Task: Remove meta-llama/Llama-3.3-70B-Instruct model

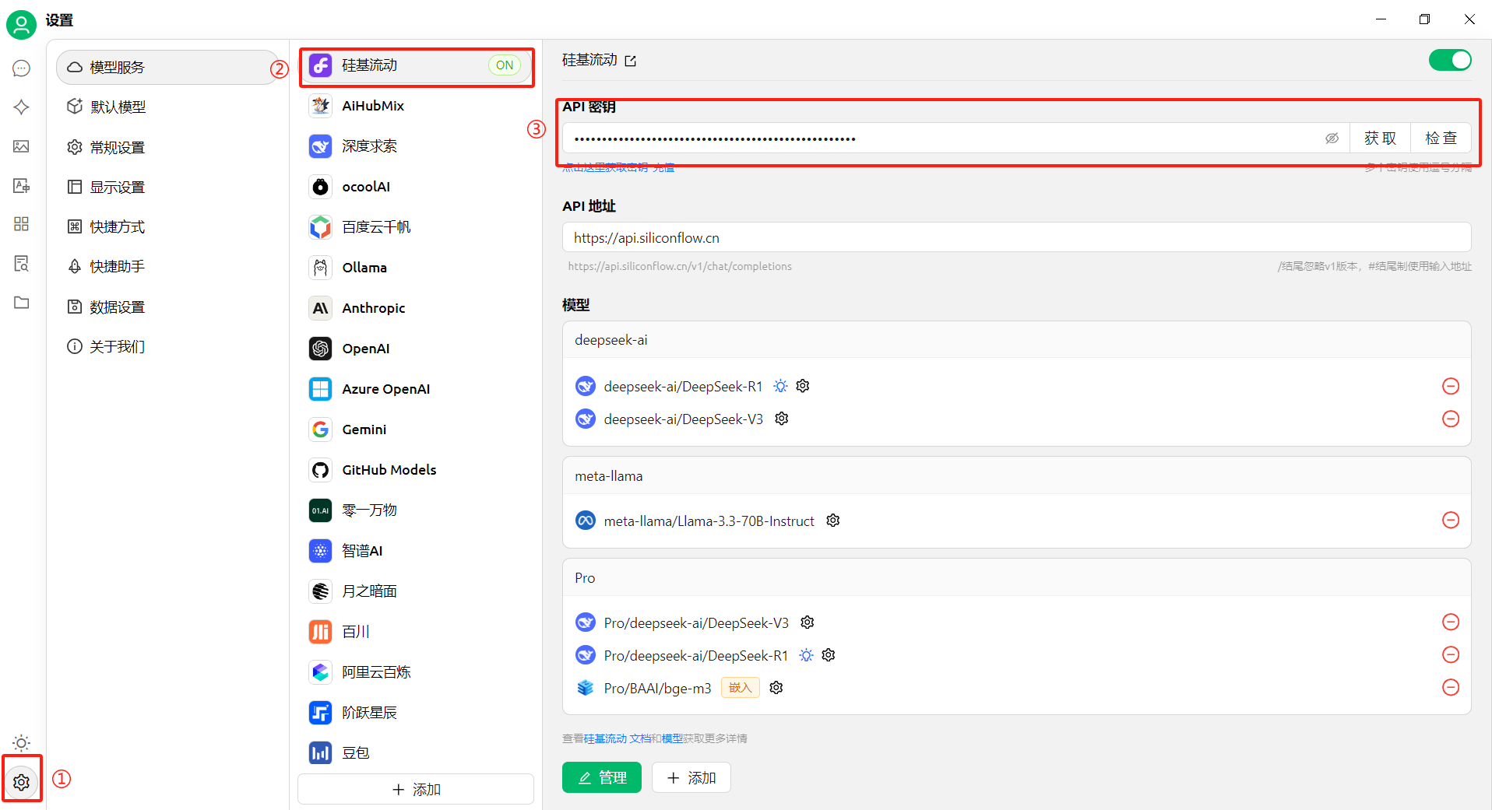Action: pos(1451,520)
